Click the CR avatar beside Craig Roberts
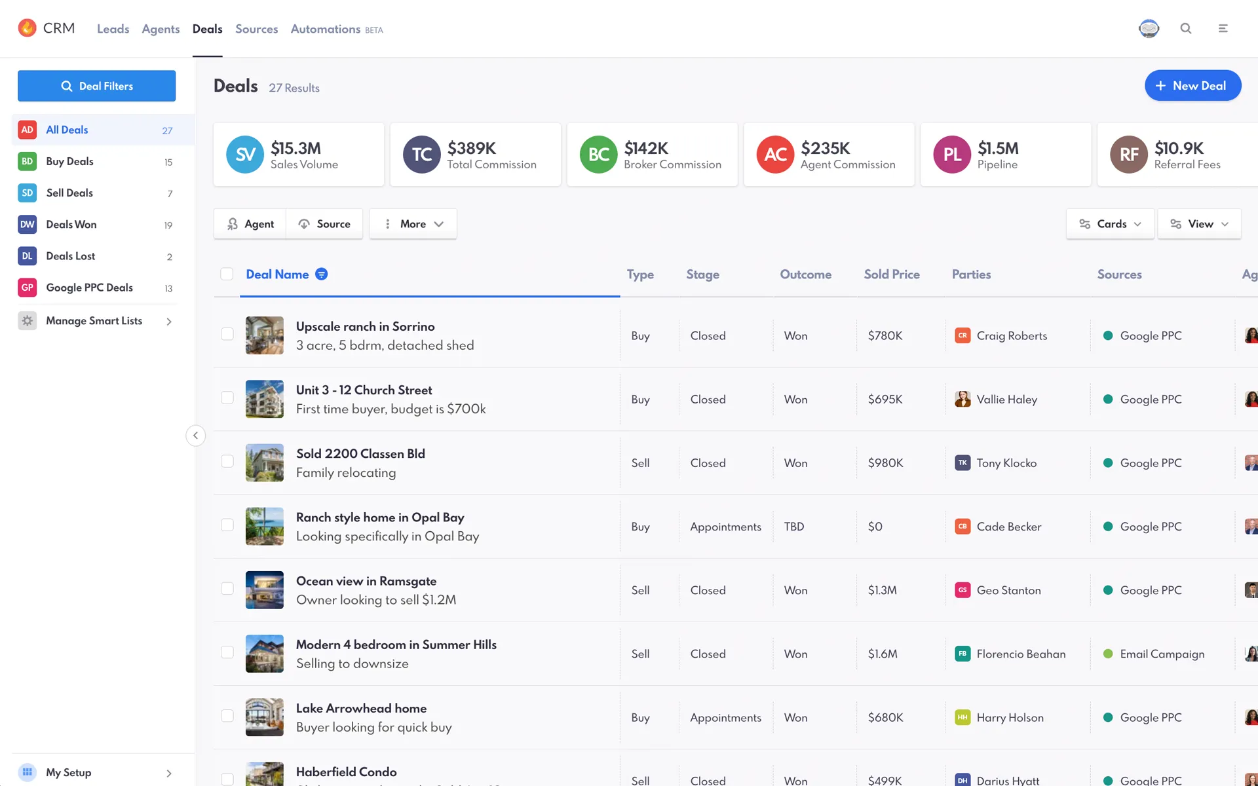Viewport: 1258px width, 786px height. (963, 335)
